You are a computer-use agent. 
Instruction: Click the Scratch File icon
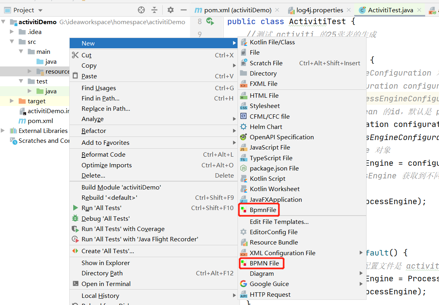(244, 63)
